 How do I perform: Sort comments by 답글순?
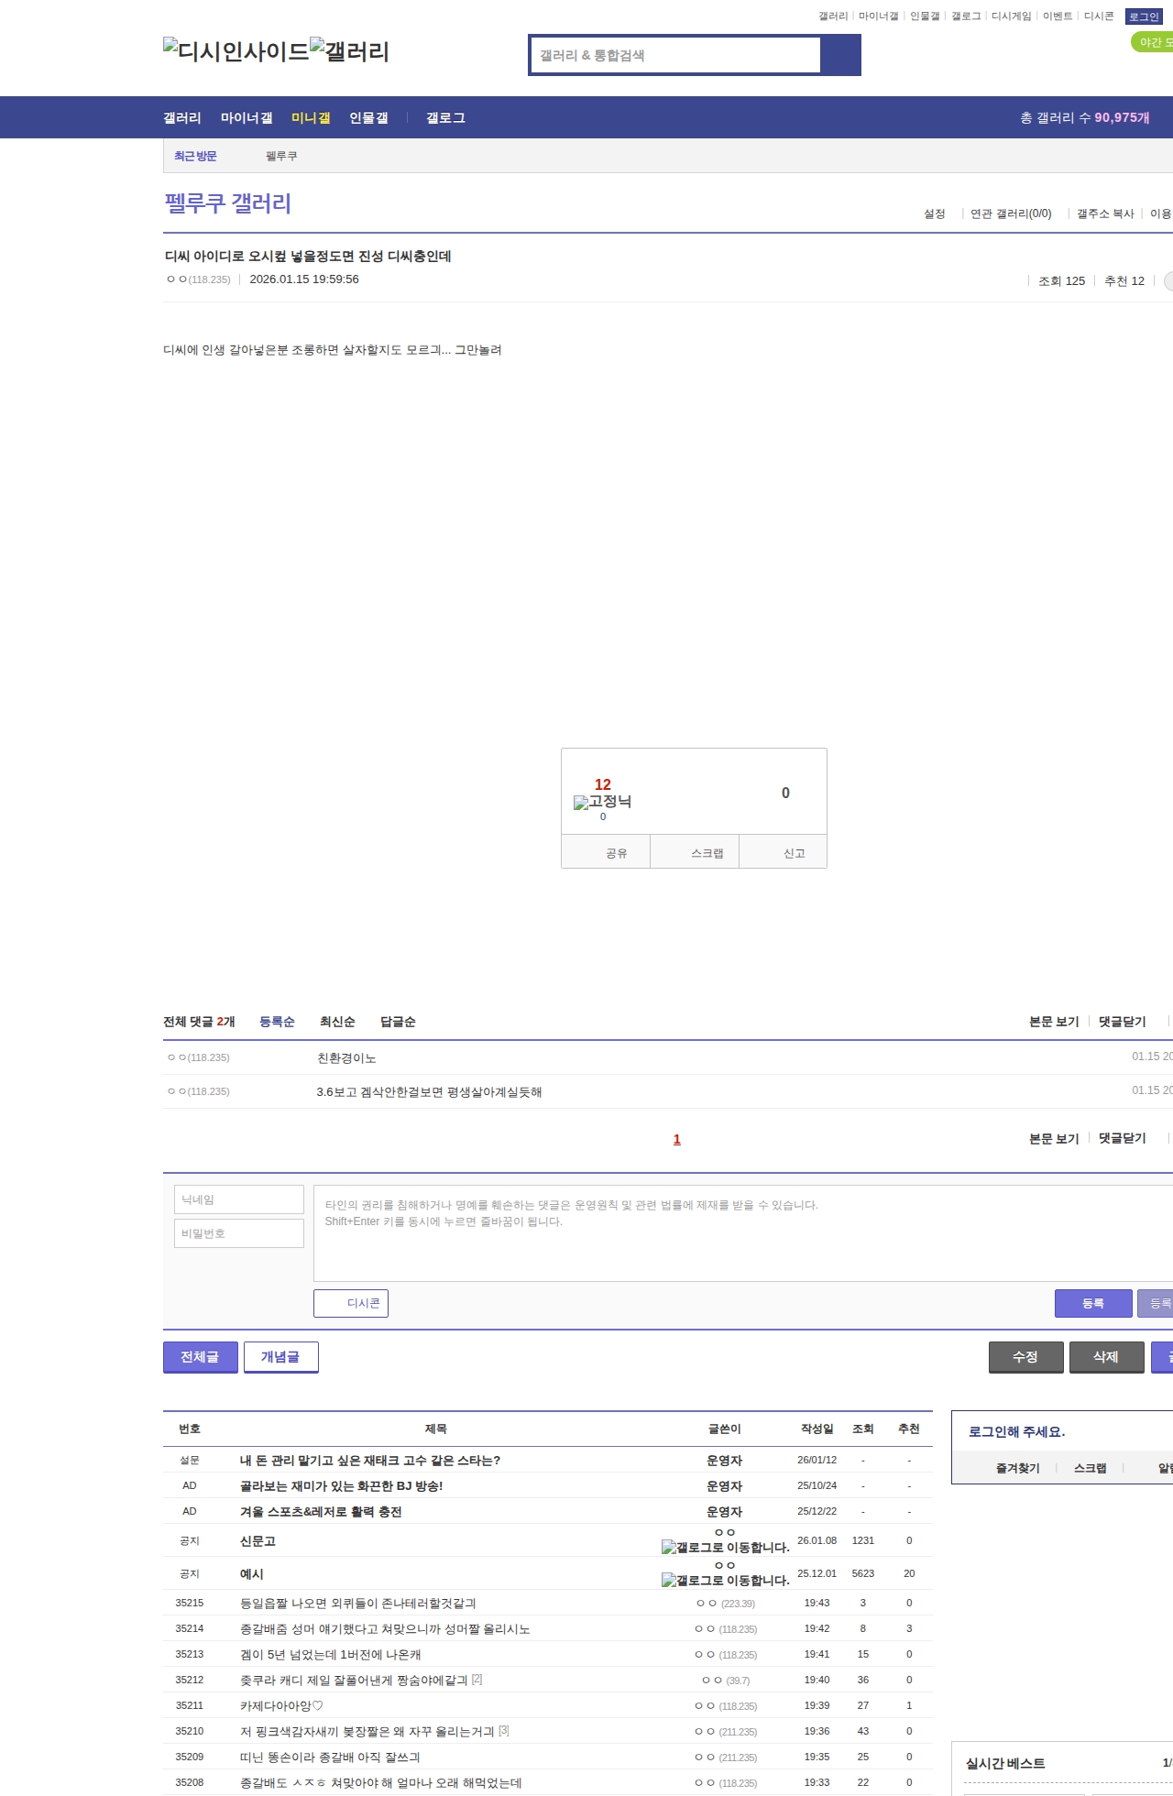pos(398,1022)
